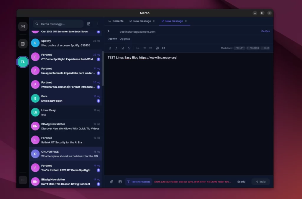Apply underline formatting
Screen dimensions: 302x199
(122, 48)
